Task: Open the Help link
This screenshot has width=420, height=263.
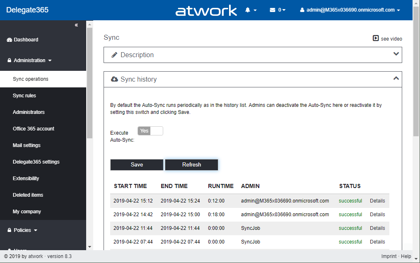Action: (406, 256)
